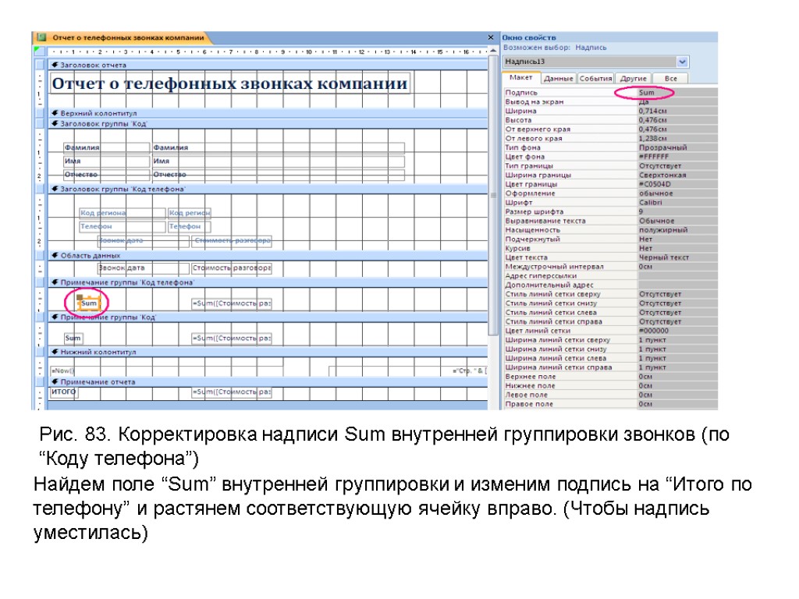Click the scroll-up arrow of the design area
This screenshot has width=799, height=599.
[493, 51]
